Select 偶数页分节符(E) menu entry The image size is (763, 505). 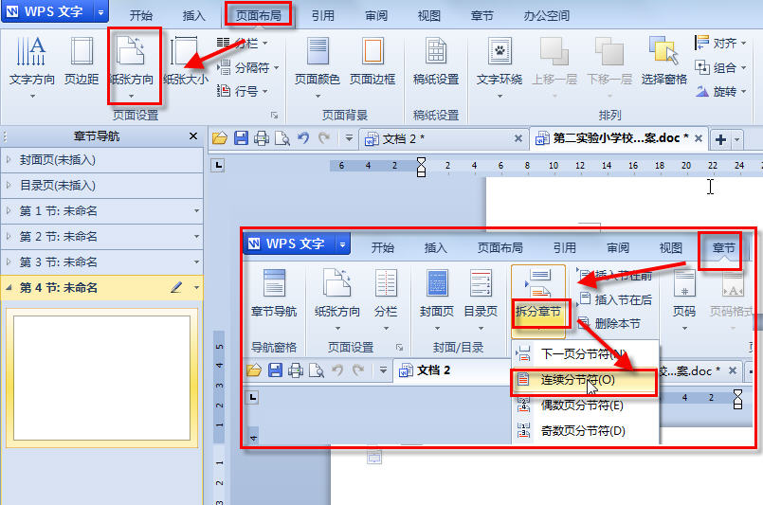(585, 406)
